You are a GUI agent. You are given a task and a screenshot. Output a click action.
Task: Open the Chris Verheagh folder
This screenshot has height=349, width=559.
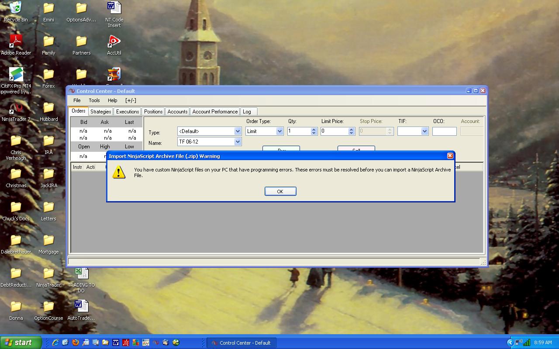pos(16,147)
